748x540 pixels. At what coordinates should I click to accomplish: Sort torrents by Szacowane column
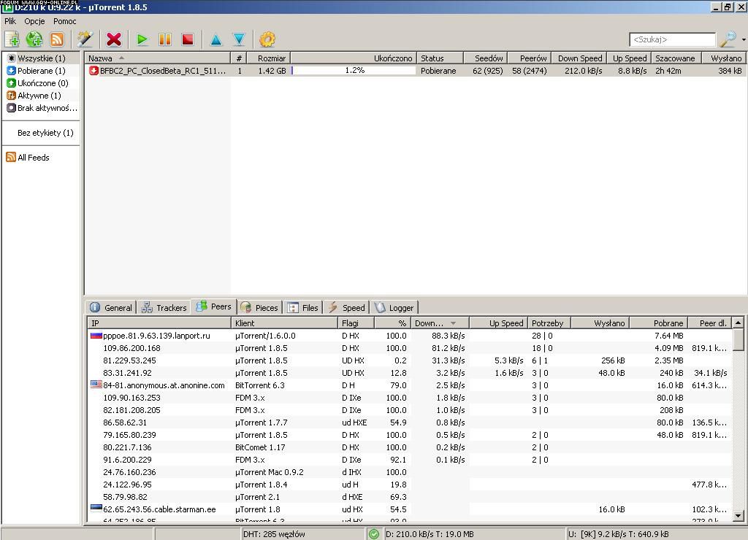point(676,58)
